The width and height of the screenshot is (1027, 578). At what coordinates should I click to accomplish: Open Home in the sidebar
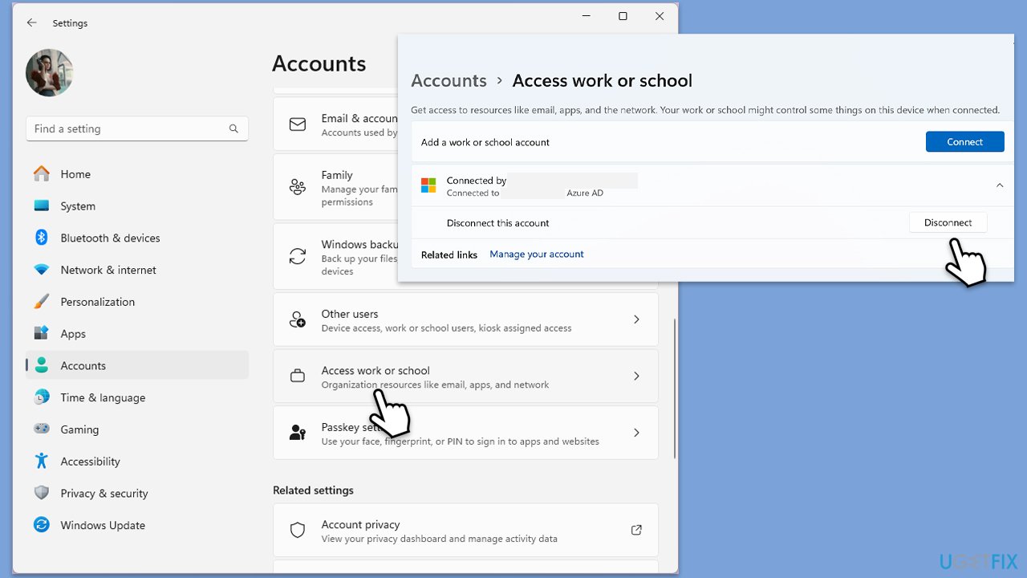(x=137, y=174)
